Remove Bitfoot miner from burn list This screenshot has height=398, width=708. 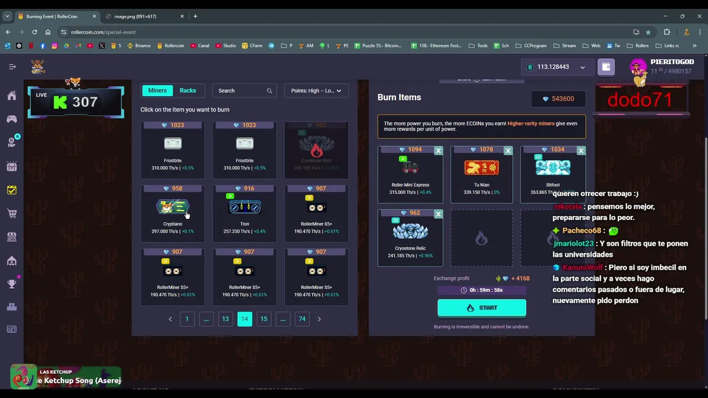[581, 150]
